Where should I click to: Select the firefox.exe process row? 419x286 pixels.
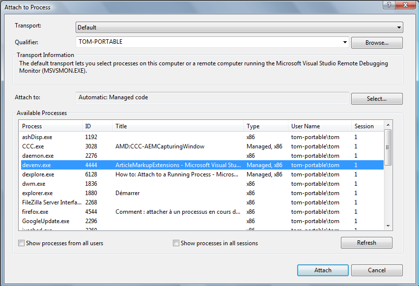pyautogui.click(x=35, y=212)
